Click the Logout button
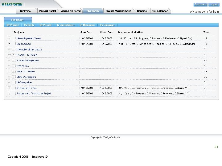 (214, 5)
